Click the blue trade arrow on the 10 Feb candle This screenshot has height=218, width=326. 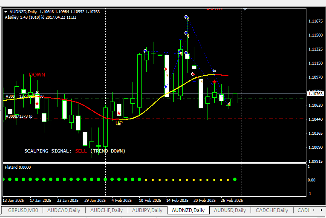pos(145,51)
